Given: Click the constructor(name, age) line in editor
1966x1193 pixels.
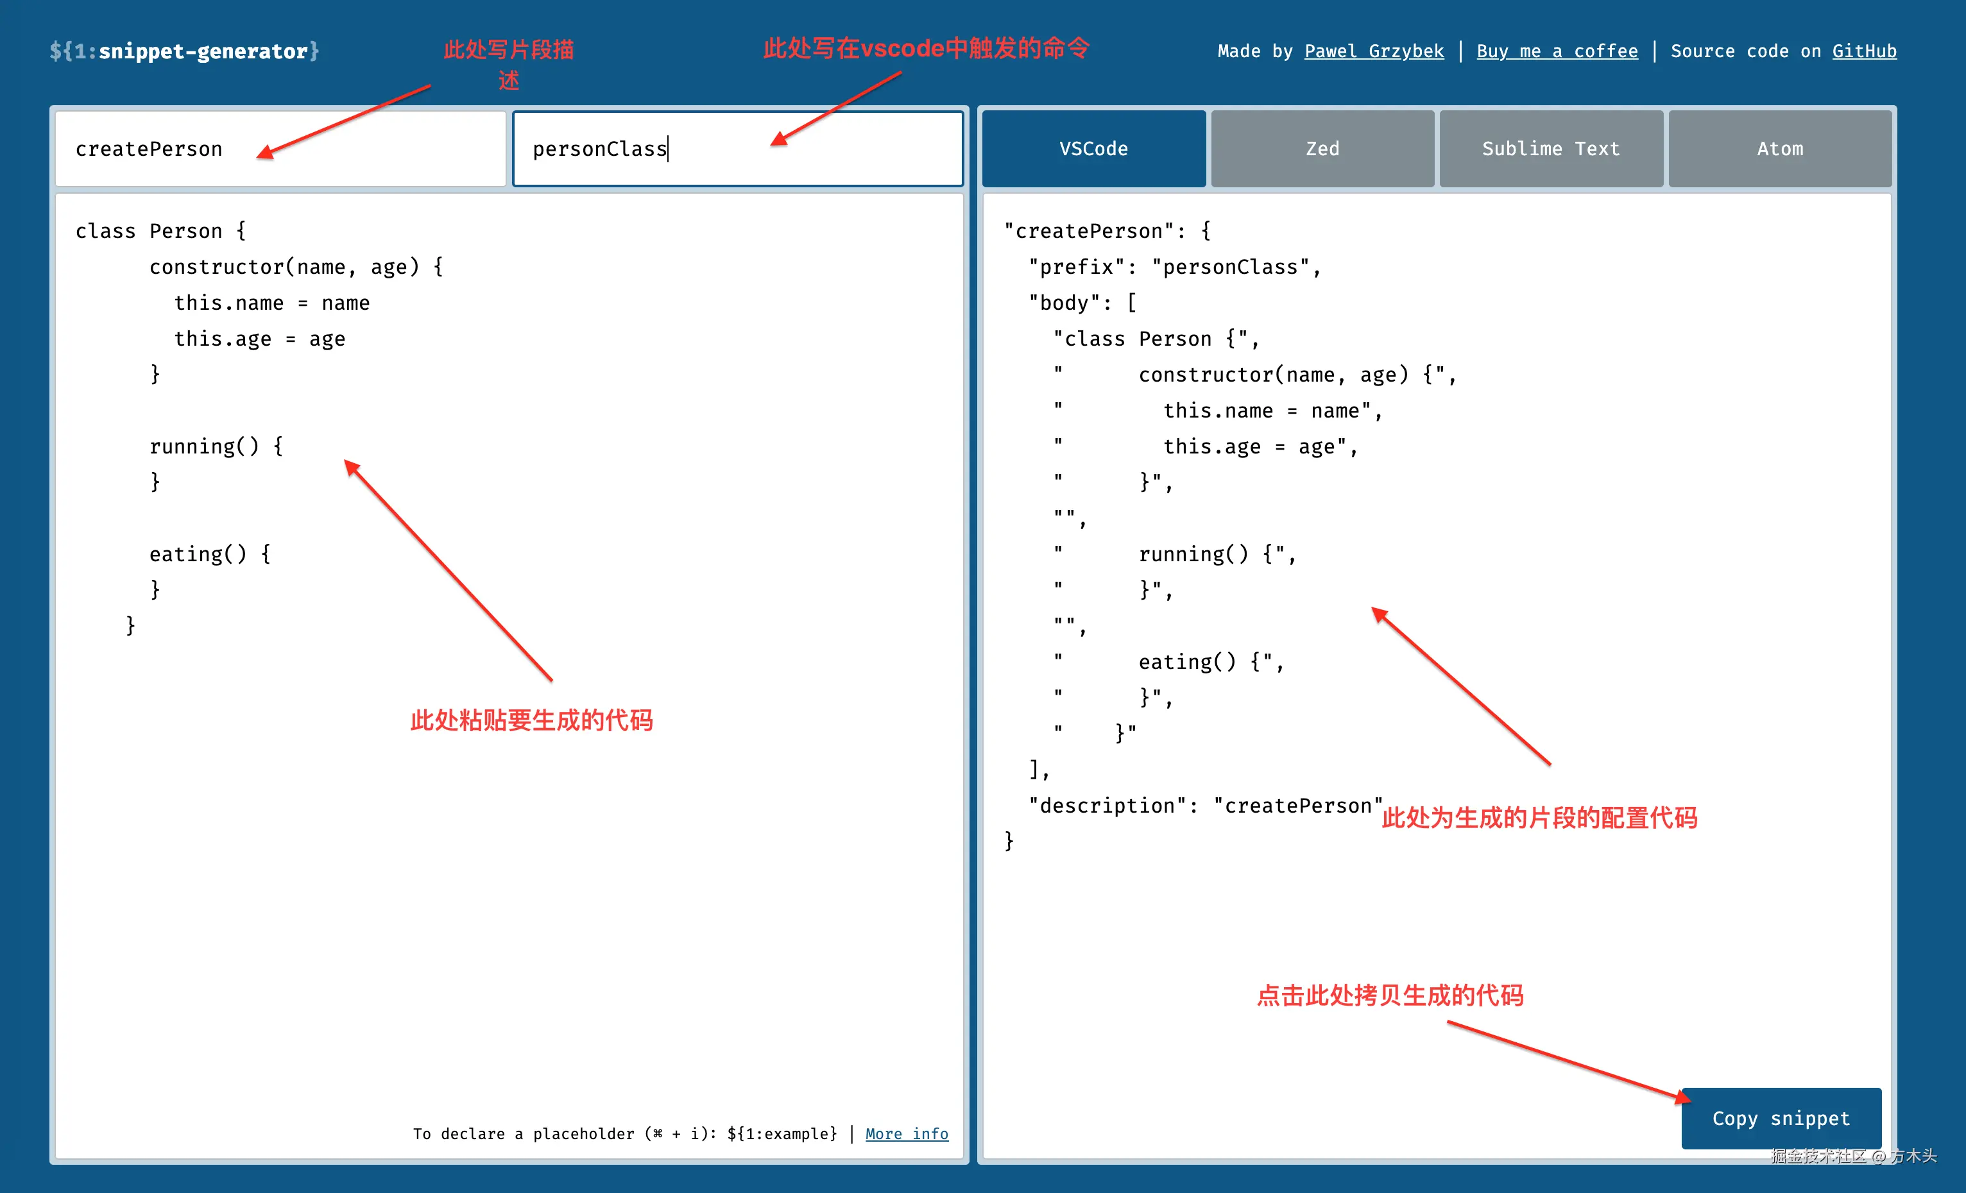Looking at the screenshot, I should click(295, 267).
